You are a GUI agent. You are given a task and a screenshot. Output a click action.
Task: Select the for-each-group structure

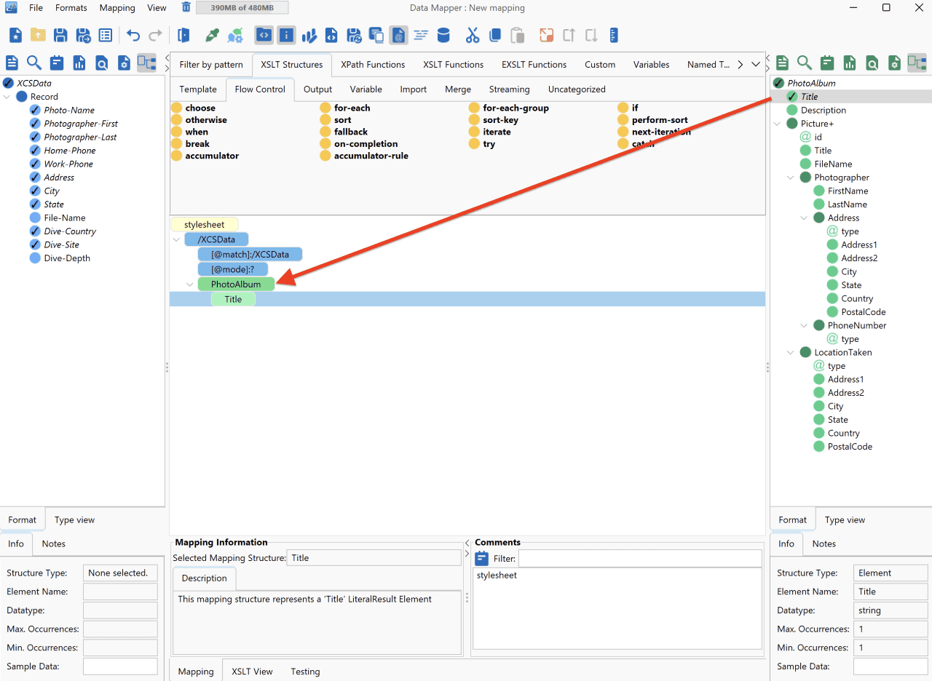point(509,108)
